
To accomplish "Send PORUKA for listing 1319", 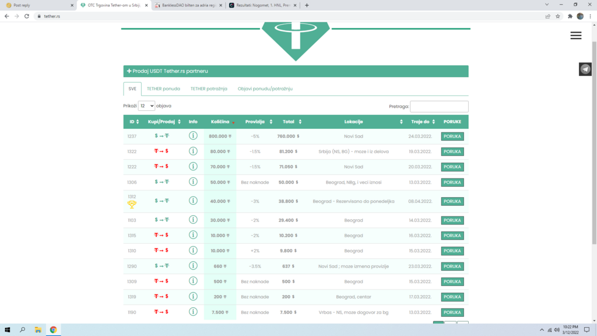I will 452,297.
